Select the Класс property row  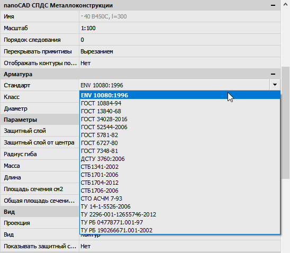click(x=40, y=97)
